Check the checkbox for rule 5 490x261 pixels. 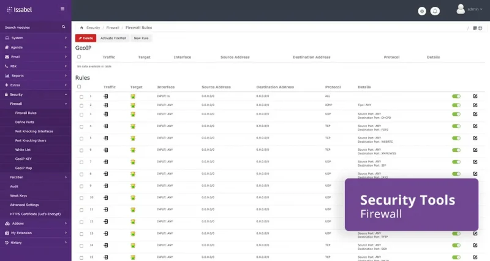point(81,139)
